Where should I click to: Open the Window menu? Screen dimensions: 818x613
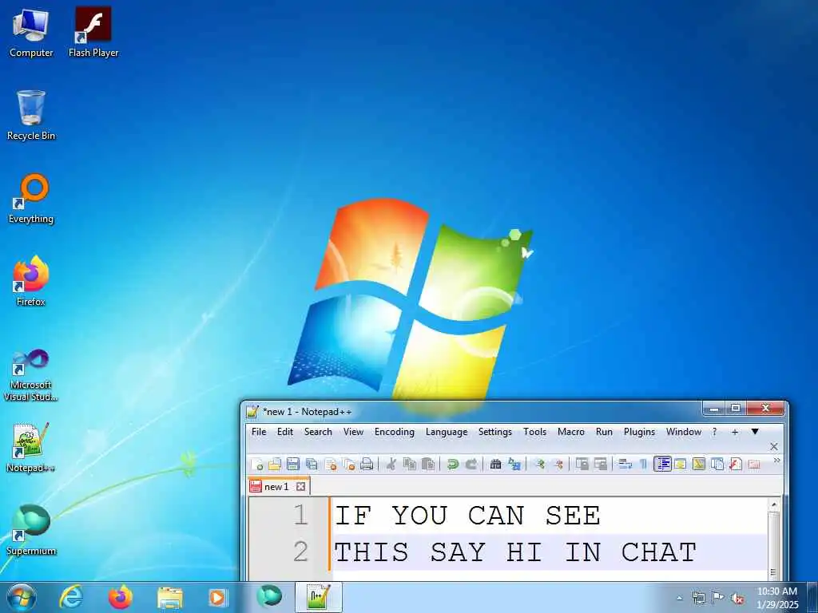pyautogui.click(x=684, y=432)
